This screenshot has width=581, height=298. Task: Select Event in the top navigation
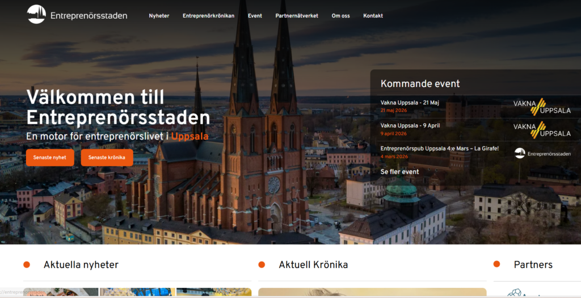(255, 16)
